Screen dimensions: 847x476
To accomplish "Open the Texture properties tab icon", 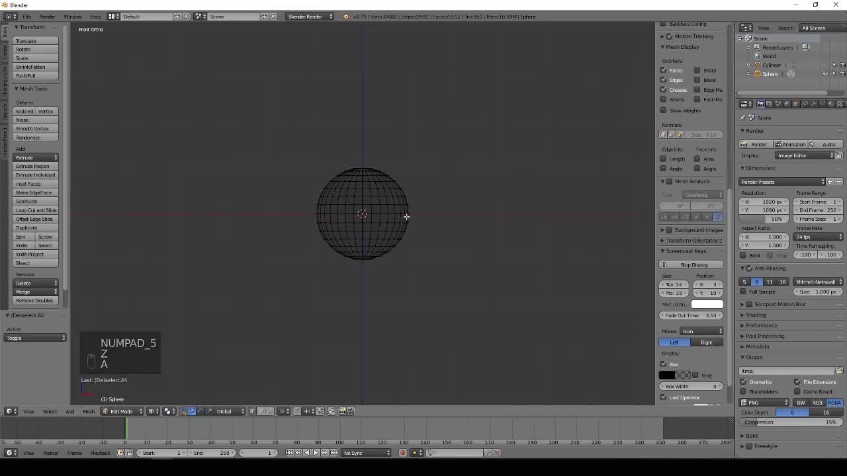I will pyautogui.click(x=840, y=104).
